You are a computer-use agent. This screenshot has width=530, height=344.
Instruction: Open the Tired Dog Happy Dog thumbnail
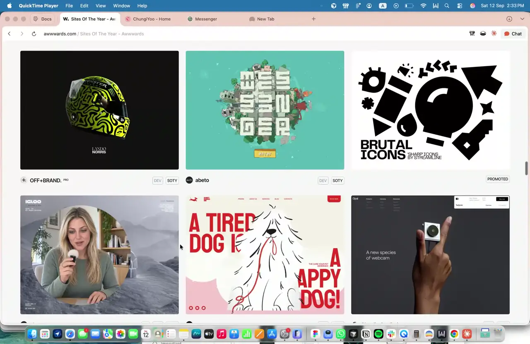pyautogui.click(x=265, y=255)
